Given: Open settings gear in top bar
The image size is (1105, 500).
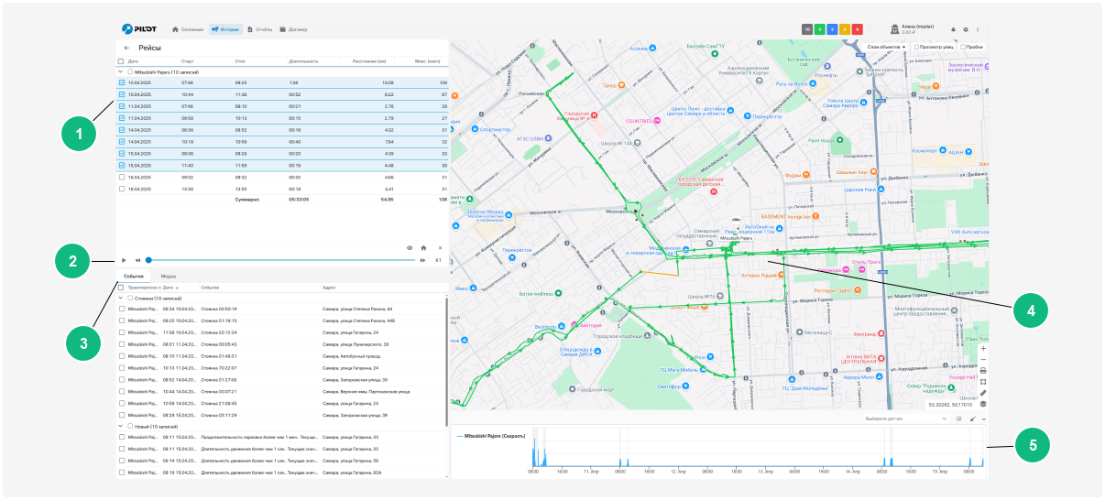Looking at the screenshot, I should click(965, 29).
